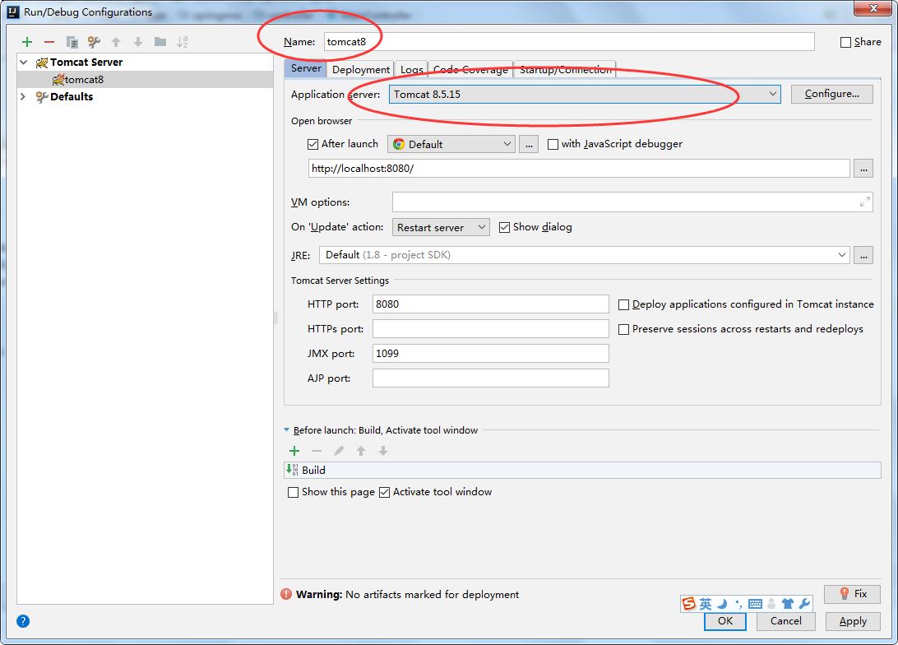
Task: Click the copy configuration icon
Action: 72,42
